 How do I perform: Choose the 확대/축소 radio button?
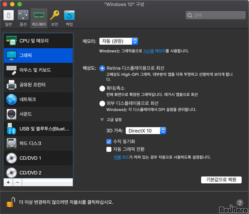tap(102, 89)
